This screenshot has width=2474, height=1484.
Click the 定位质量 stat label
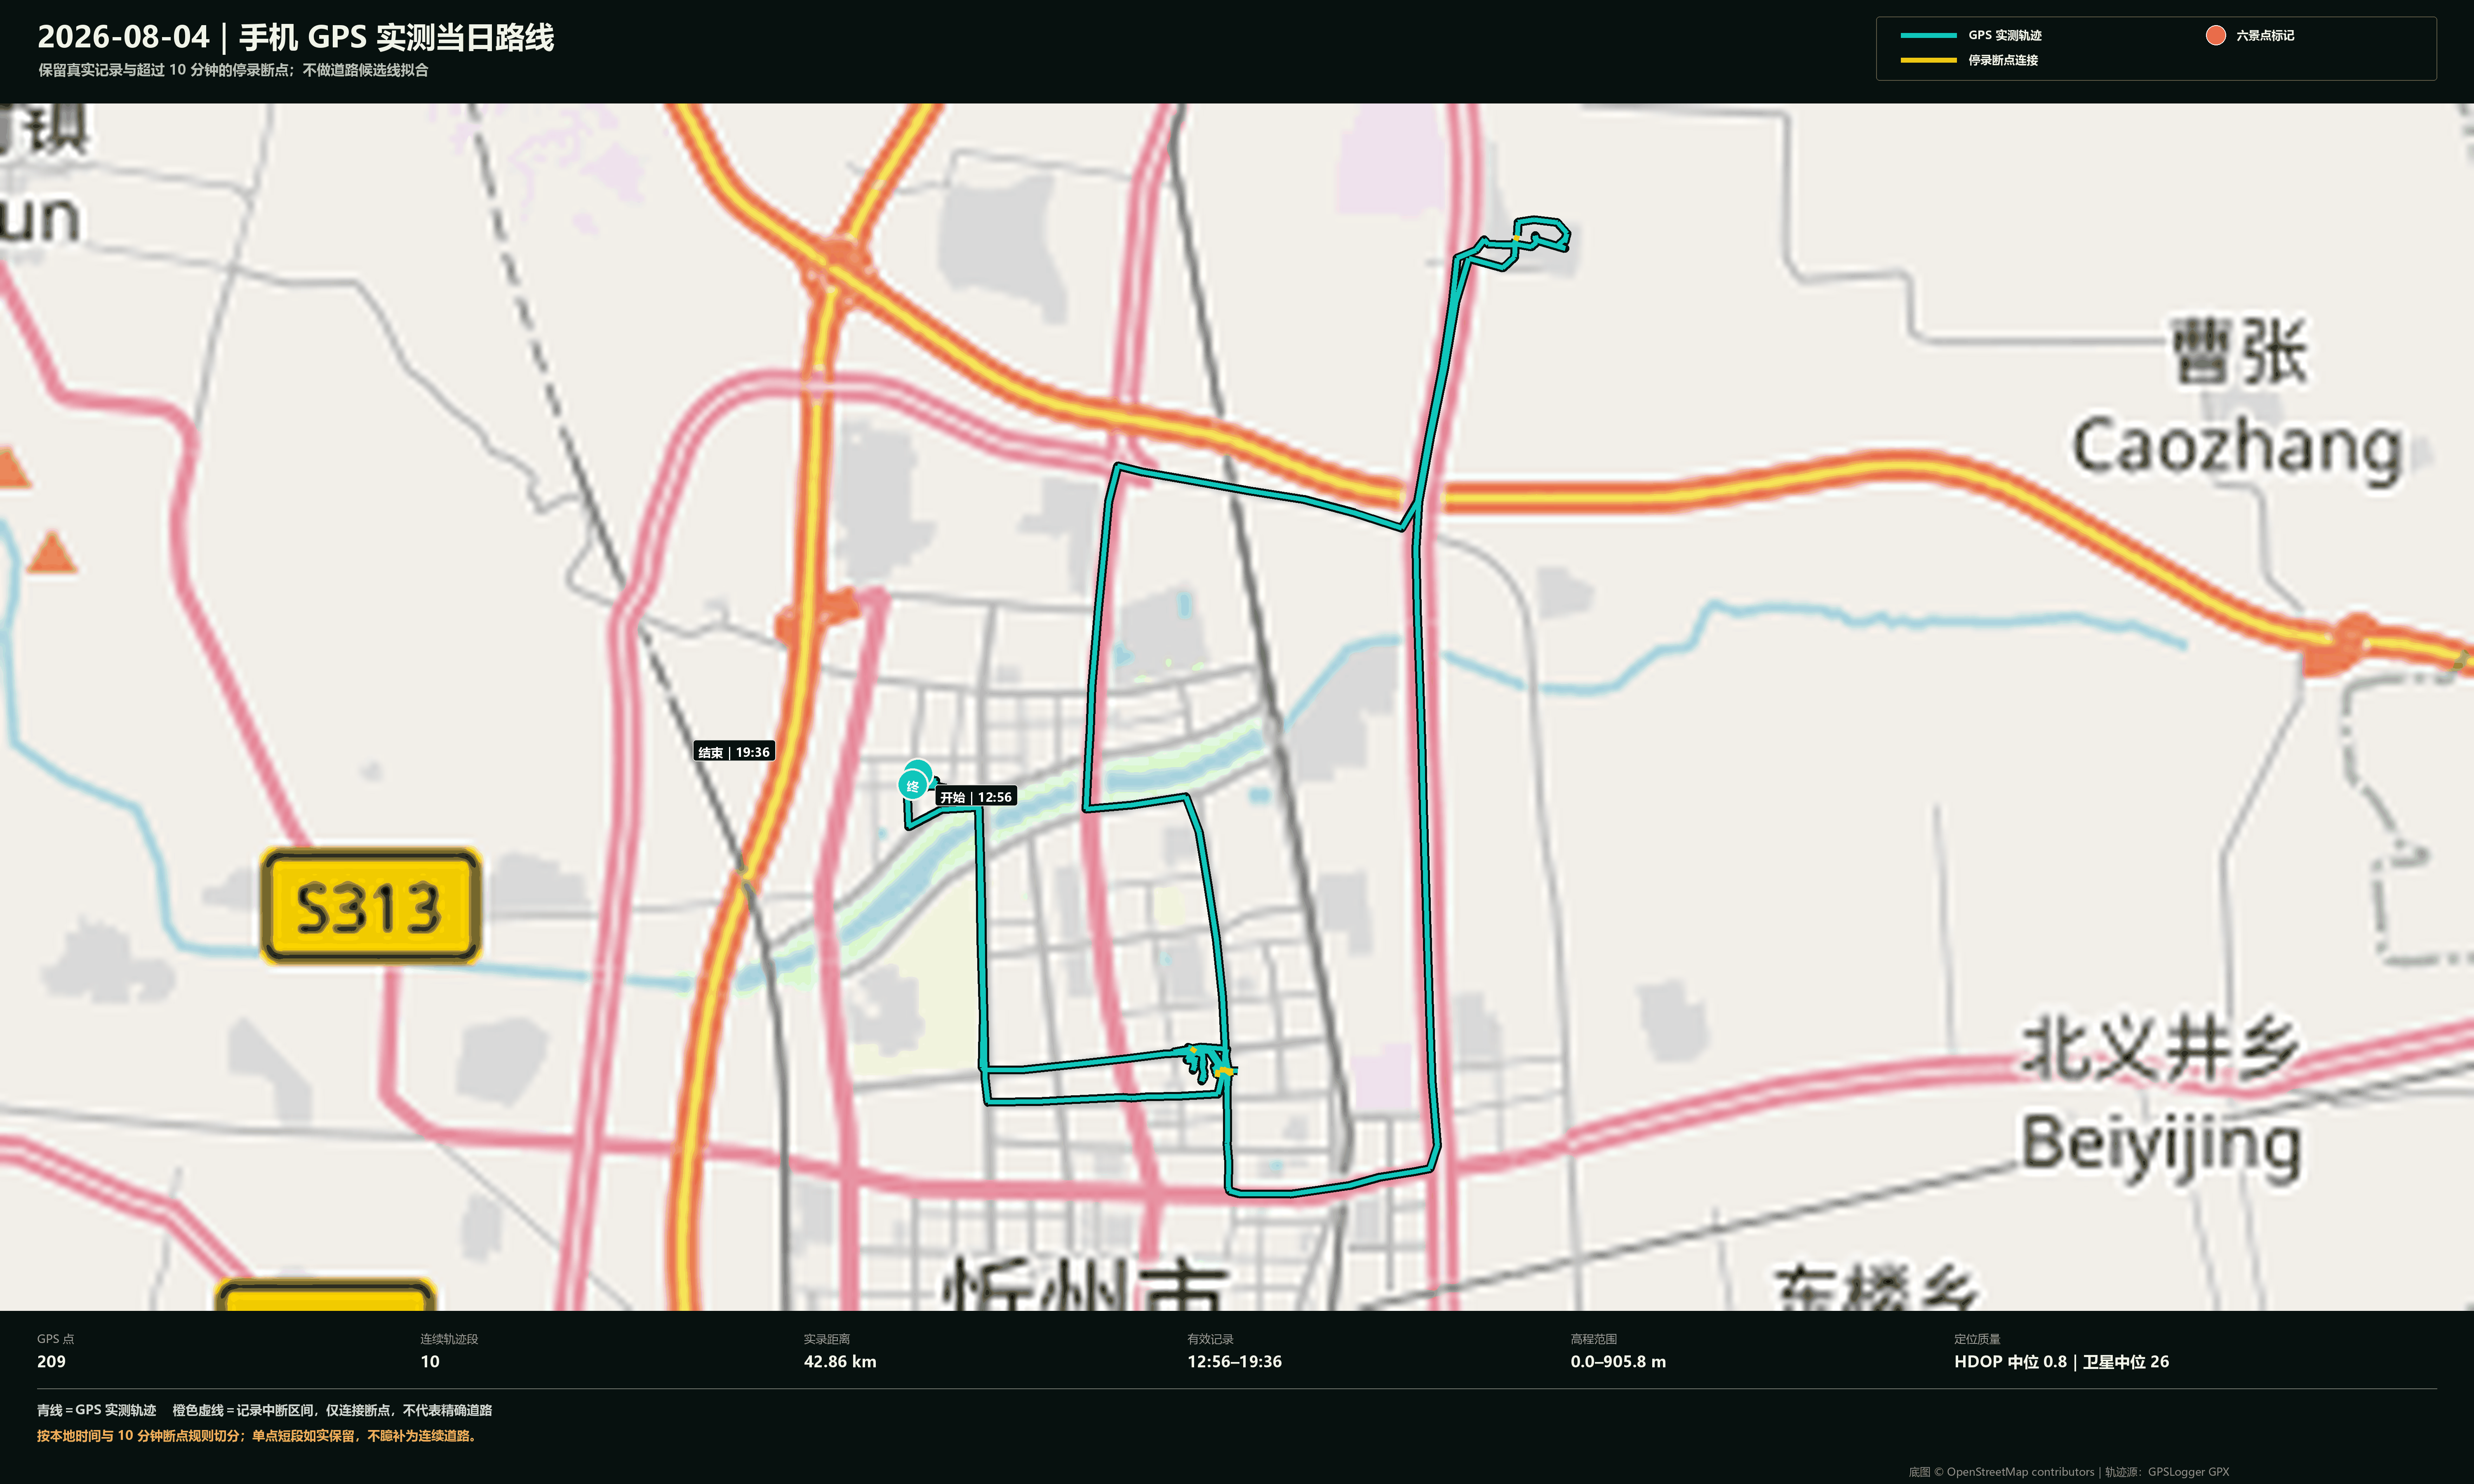[1977, 1339]
